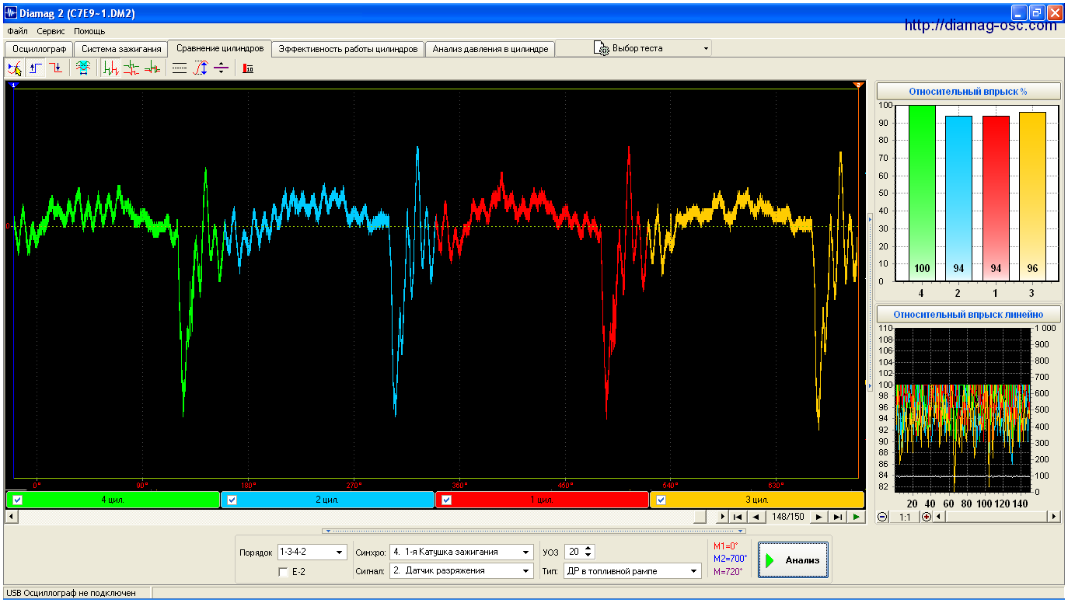Click the Diamag title bar app icon
The height and width of the screenshot is (603, 1068).
[11, 12]
